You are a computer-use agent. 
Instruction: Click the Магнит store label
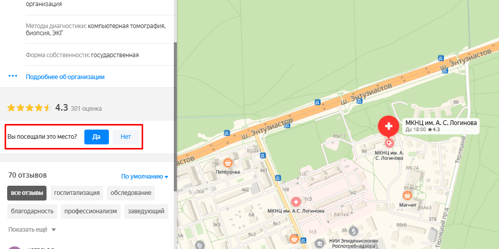point(407,205)
